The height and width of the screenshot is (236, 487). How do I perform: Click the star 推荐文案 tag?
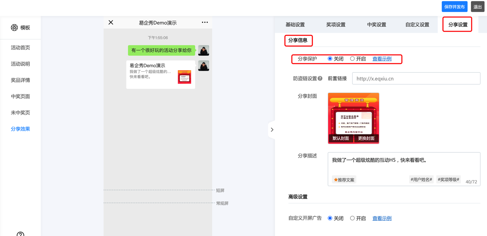(344, 180)
